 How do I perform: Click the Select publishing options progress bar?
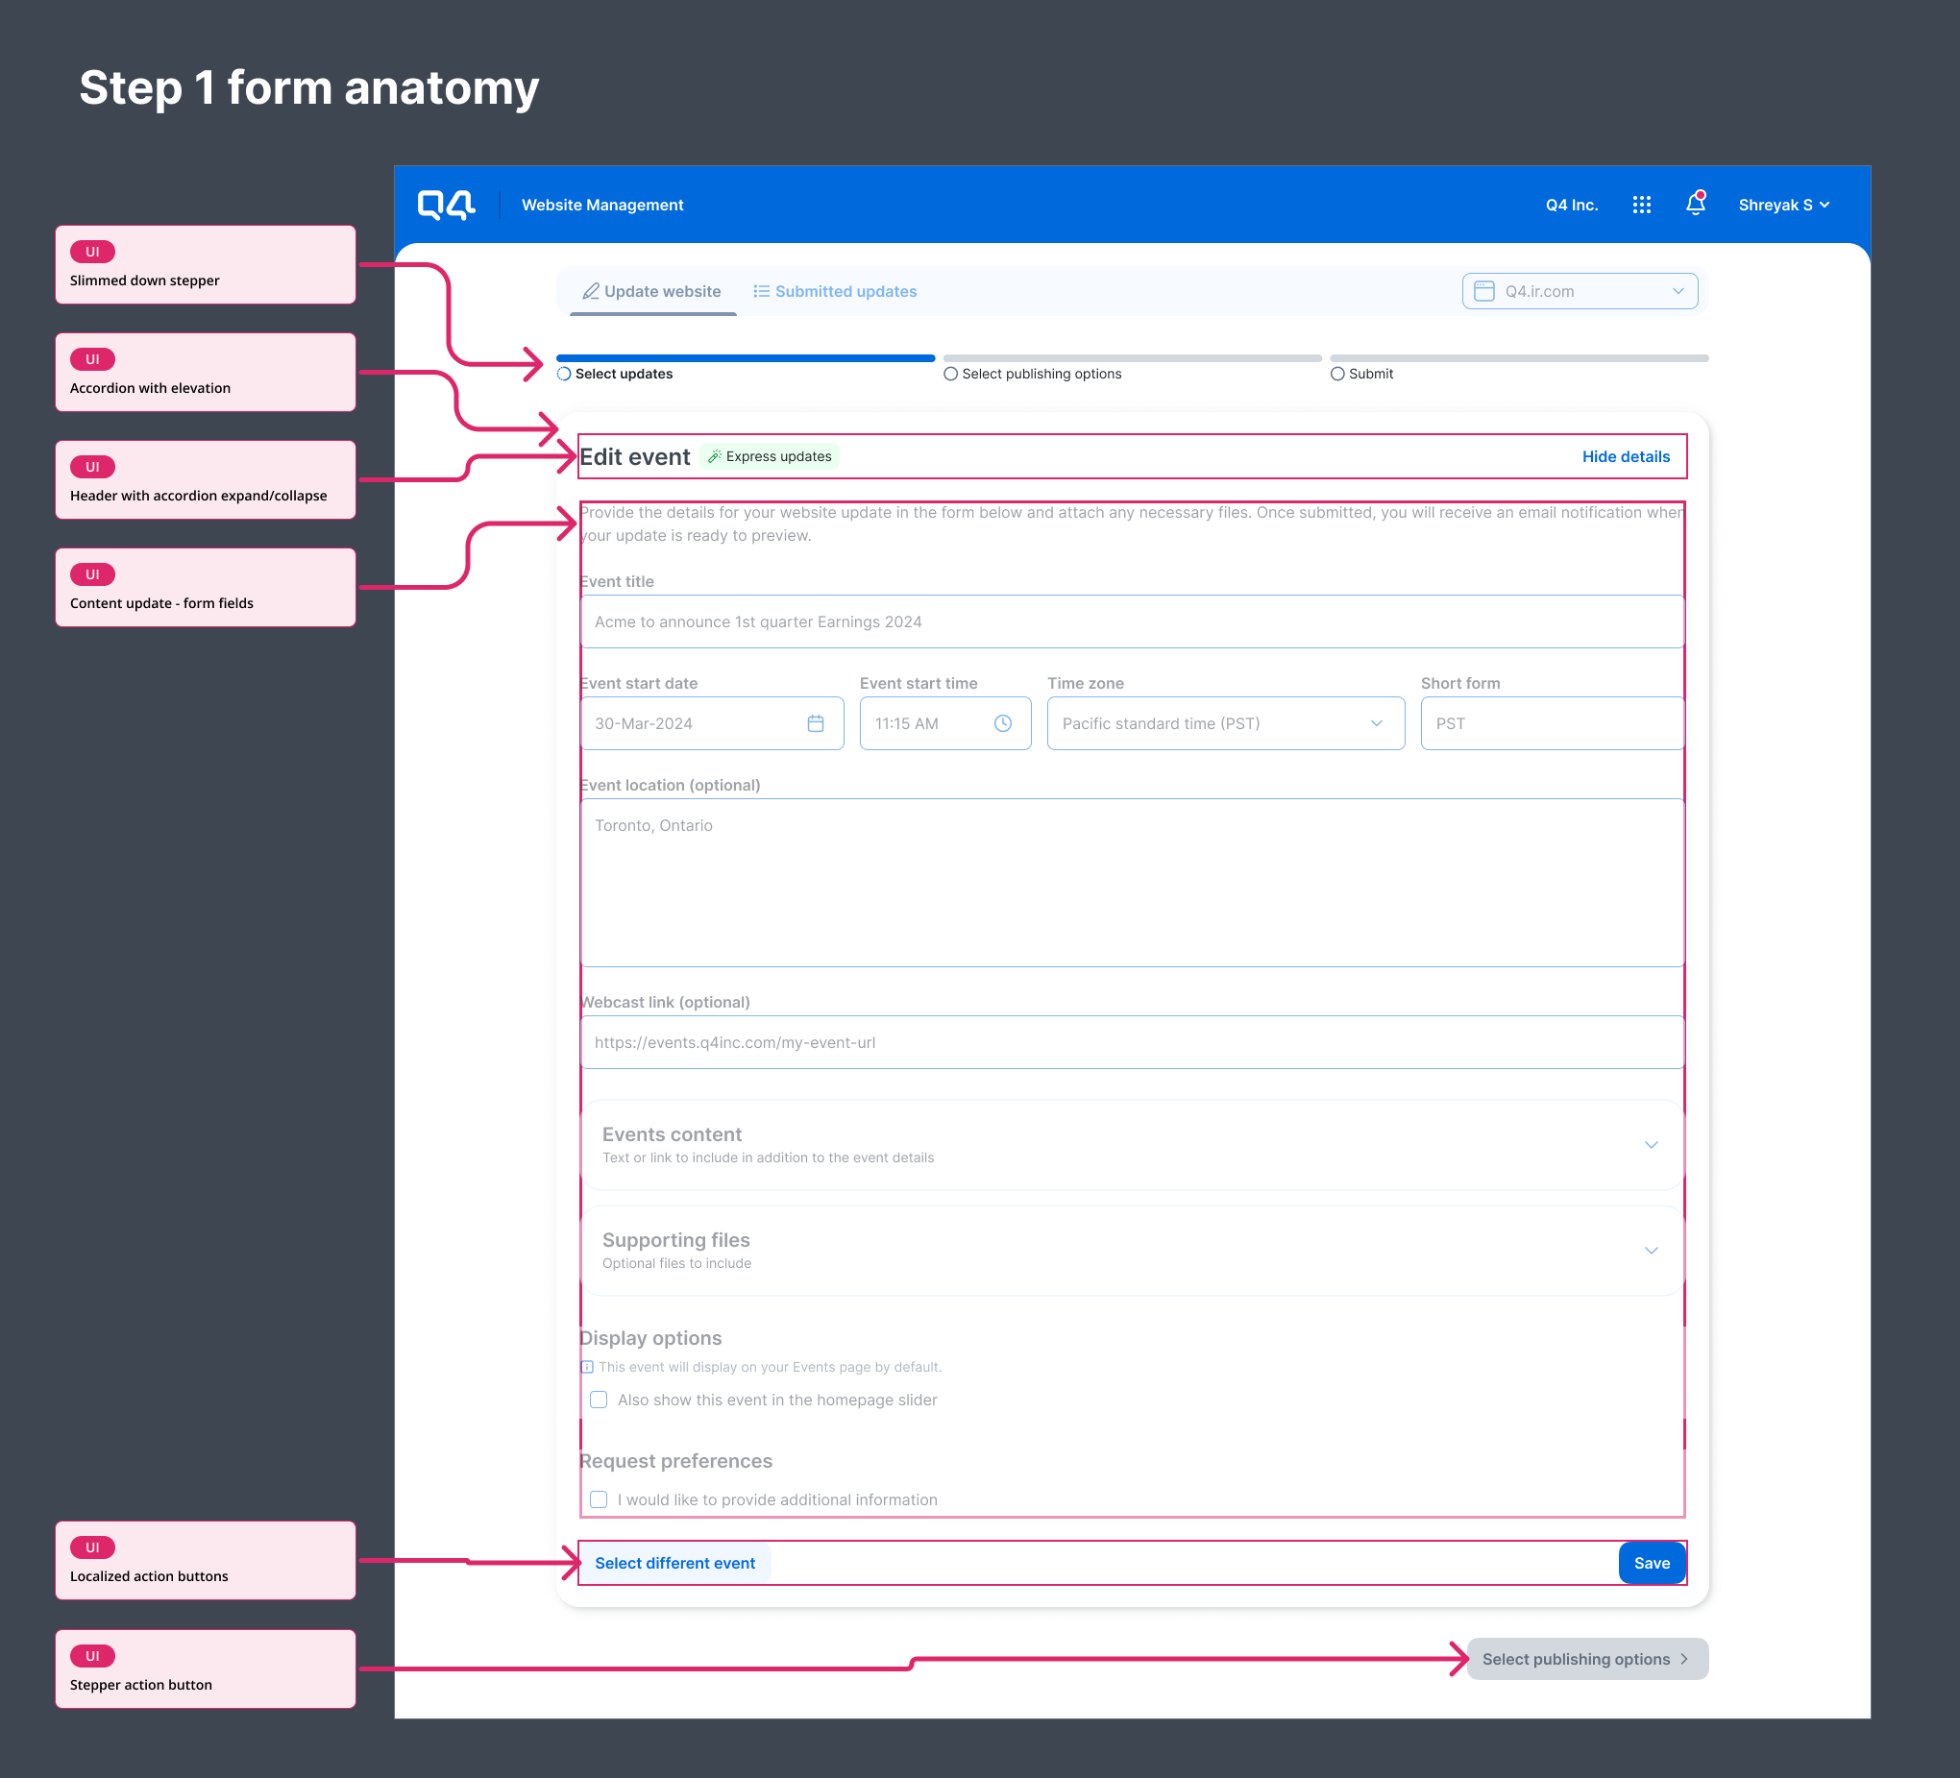[x=1132, y=358]
